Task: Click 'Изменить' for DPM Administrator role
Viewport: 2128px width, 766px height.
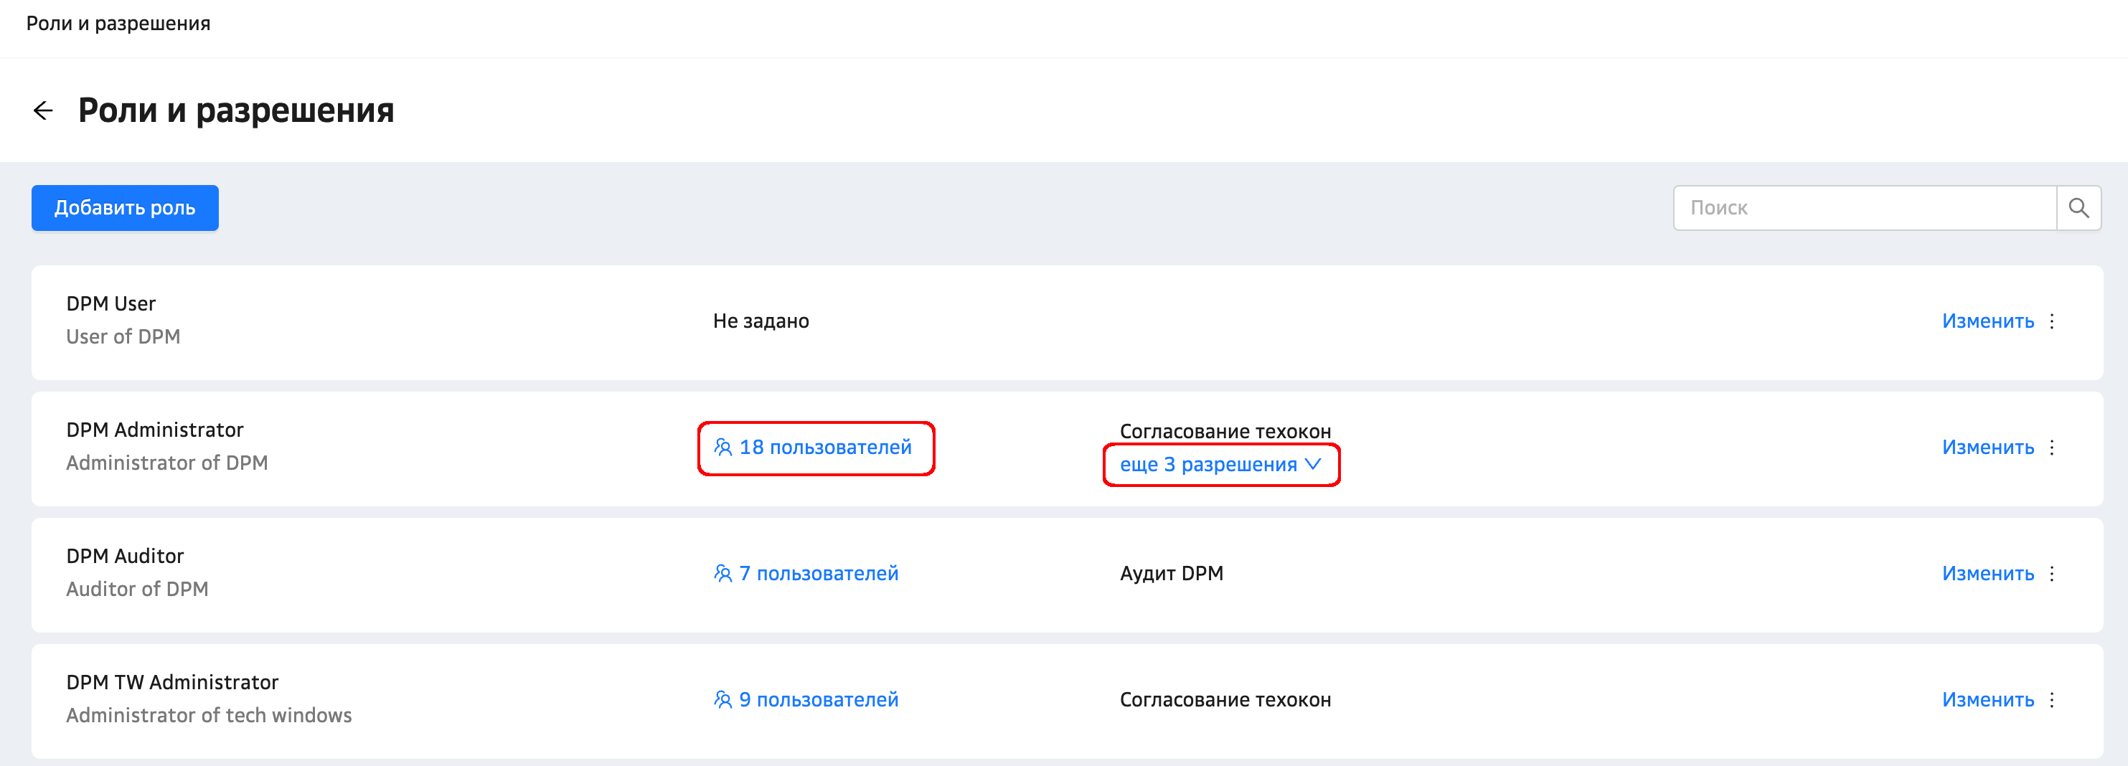Action: [1987, 448]
